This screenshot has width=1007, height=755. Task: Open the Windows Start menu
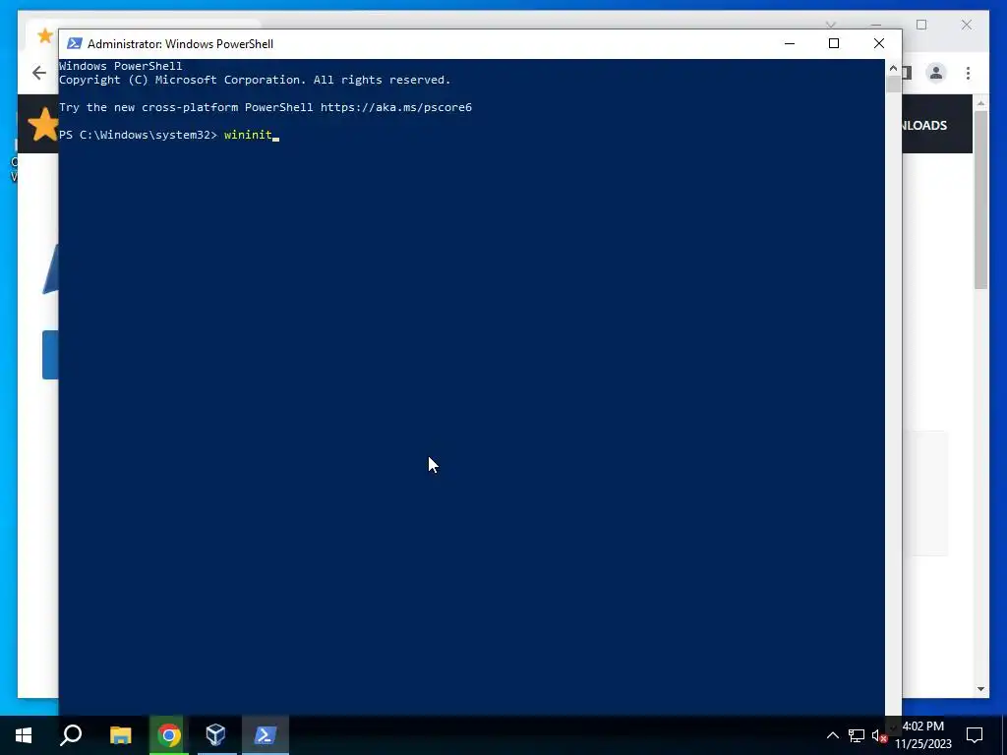coord(24,735)
